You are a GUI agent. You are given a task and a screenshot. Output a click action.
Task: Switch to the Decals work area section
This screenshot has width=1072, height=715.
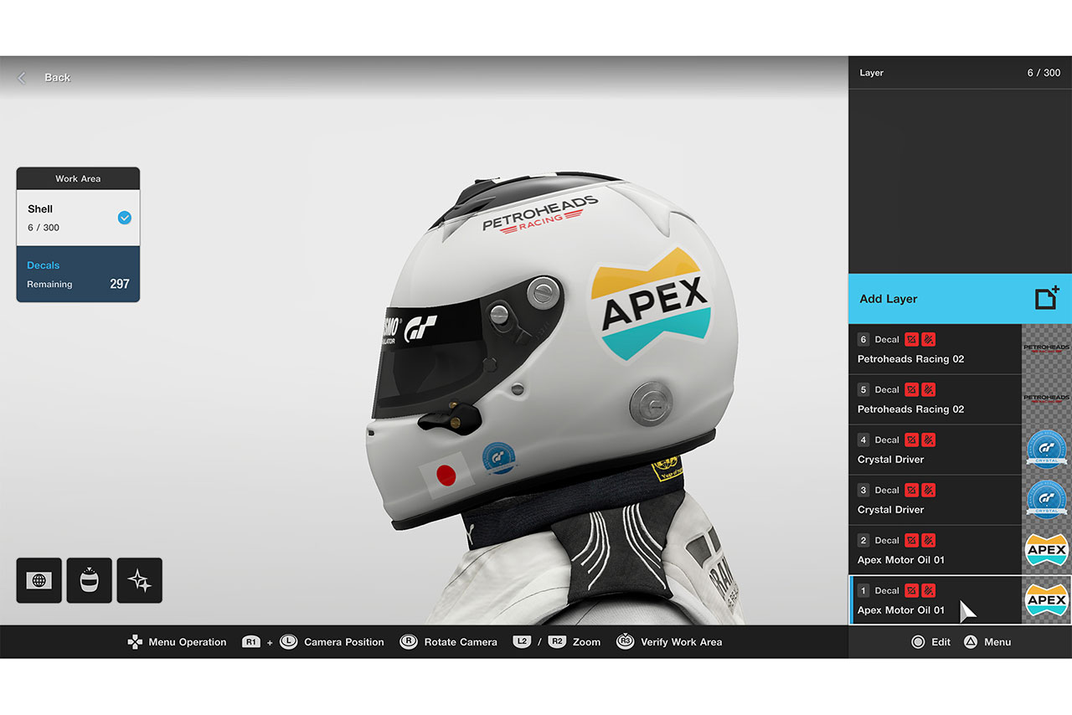(78, 274)
